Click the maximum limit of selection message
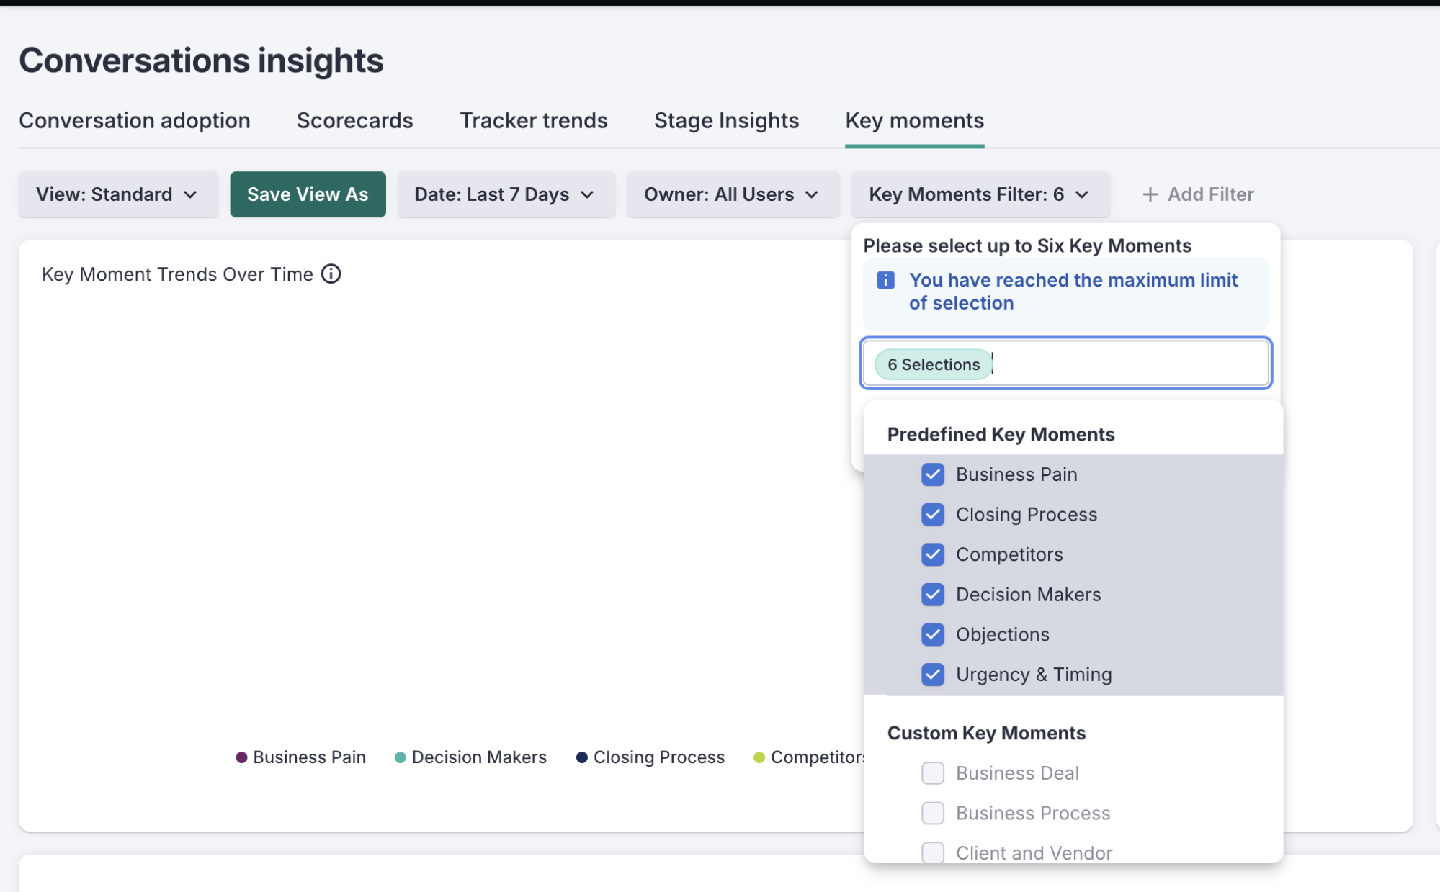Screen dimensions: 1440x892 click(1073, 292)
